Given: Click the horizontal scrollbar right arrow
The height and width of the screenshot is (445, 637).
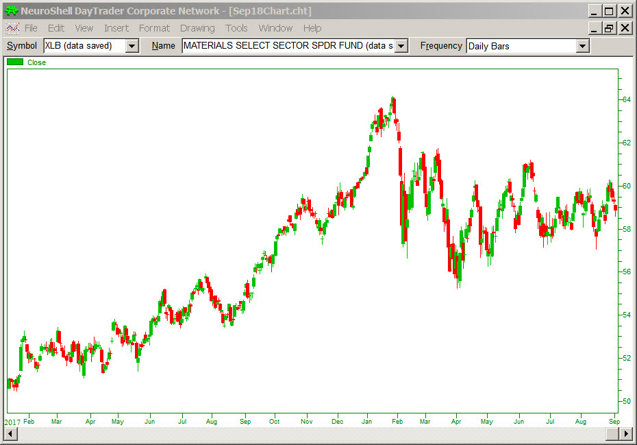Looking at the screenshot, I should click(x=626, y=434).
